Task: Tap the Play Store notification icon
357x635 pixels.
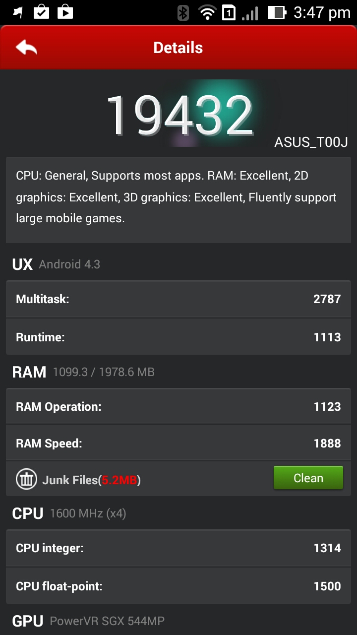Action: tap(65, 12)
